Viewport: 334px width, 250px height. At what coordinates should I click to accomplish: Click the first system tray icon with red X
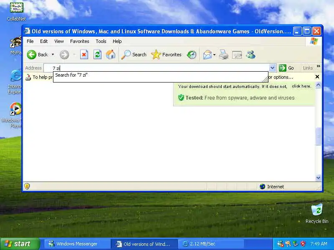280,244
